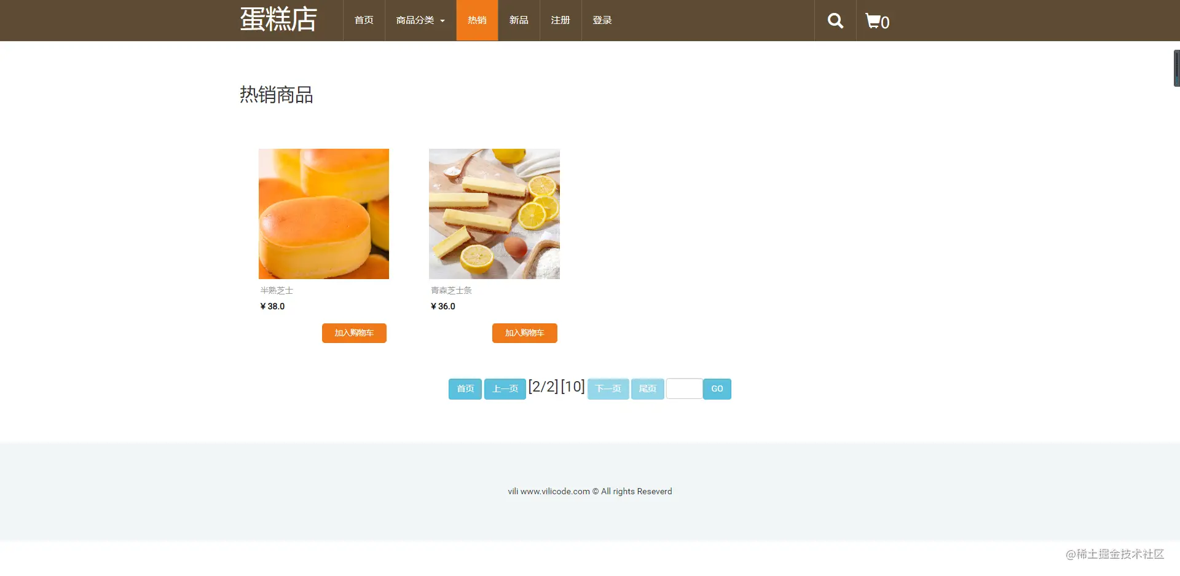This screenshot has width=1180, height=576.
Task: Select the 热销 navigation tab
Action: [477, 20]
